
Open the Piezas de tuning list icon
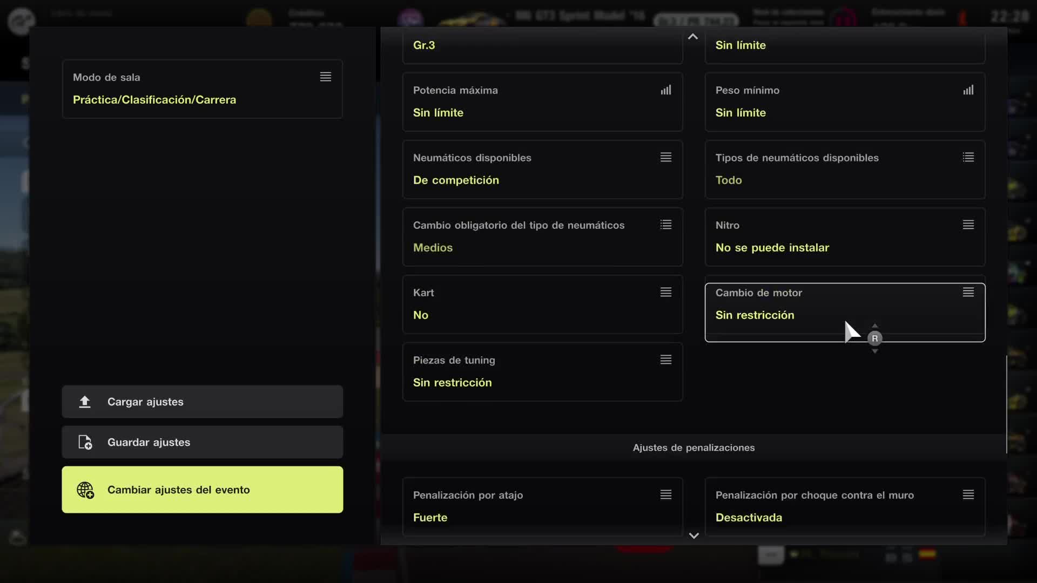tap(665, 360)
